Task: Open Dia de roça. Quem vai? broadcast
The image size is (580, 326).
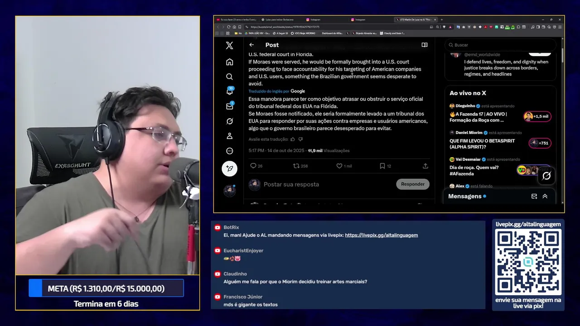Action: pos(474,170)
